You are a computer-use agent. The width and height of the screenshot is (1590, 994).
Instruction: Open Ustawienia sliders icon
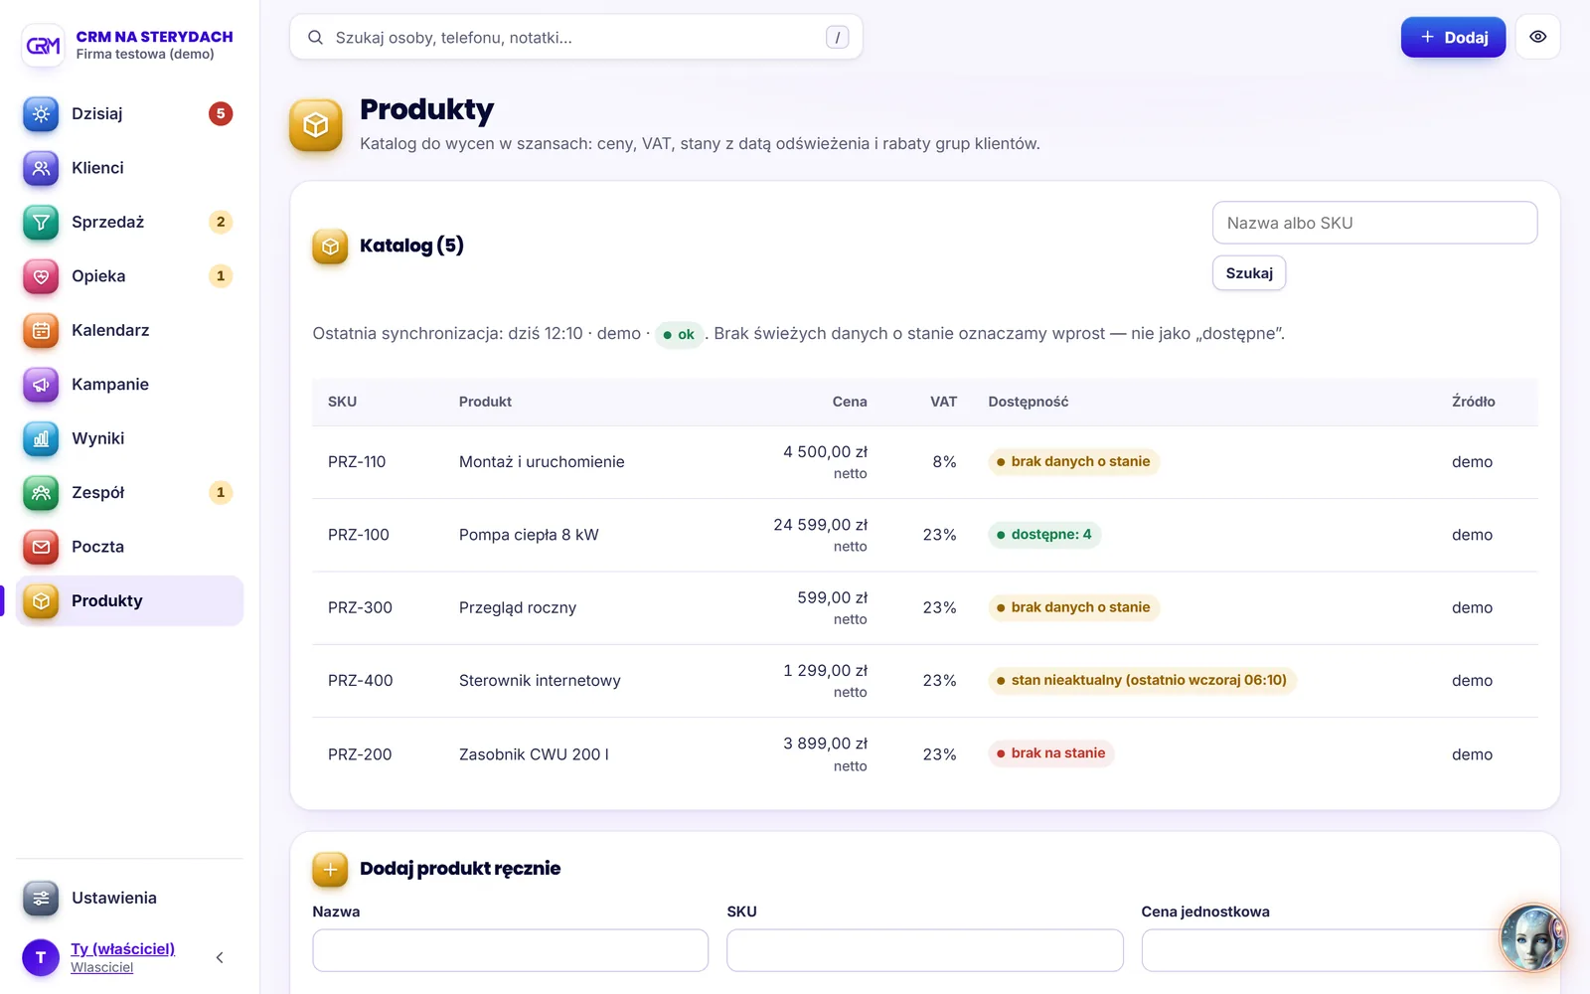41,899
